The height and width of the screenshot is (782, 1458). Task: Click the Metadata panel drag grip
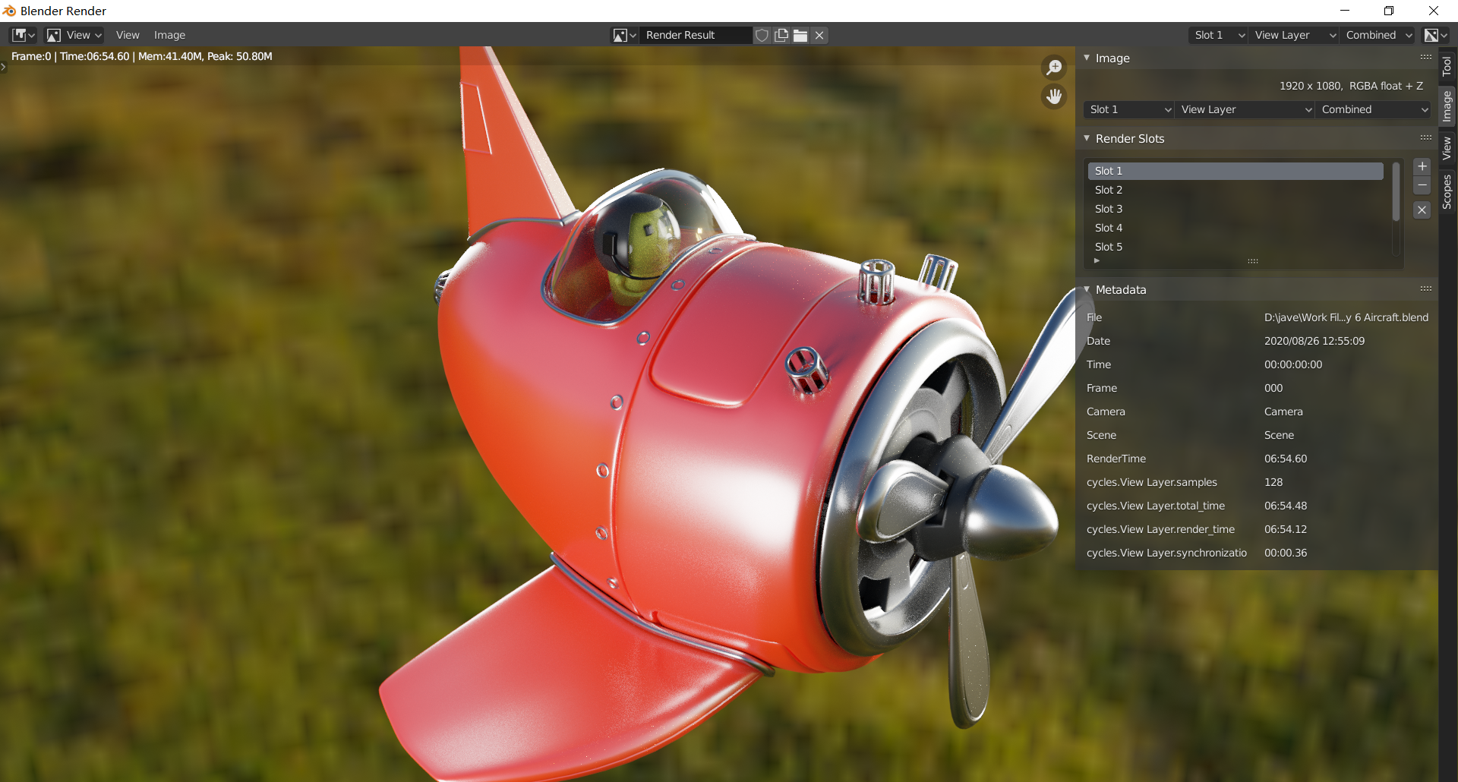(1426, 289)
